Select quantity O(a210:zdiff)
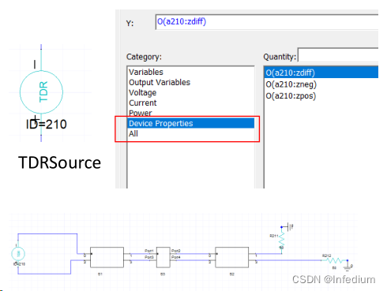 click(321, 73)
